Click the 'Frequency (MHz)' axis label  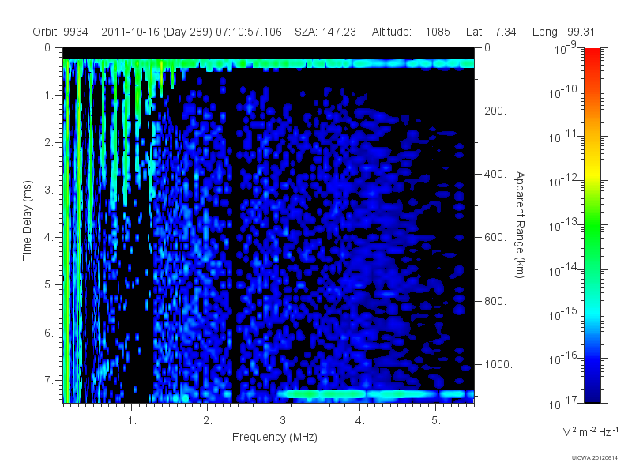click(x=274, y=437)
